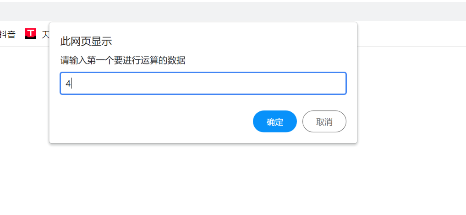Click the middle of the prompt input box
The width and height of the screenshot is (466, 215).
(x=203, y=84)
